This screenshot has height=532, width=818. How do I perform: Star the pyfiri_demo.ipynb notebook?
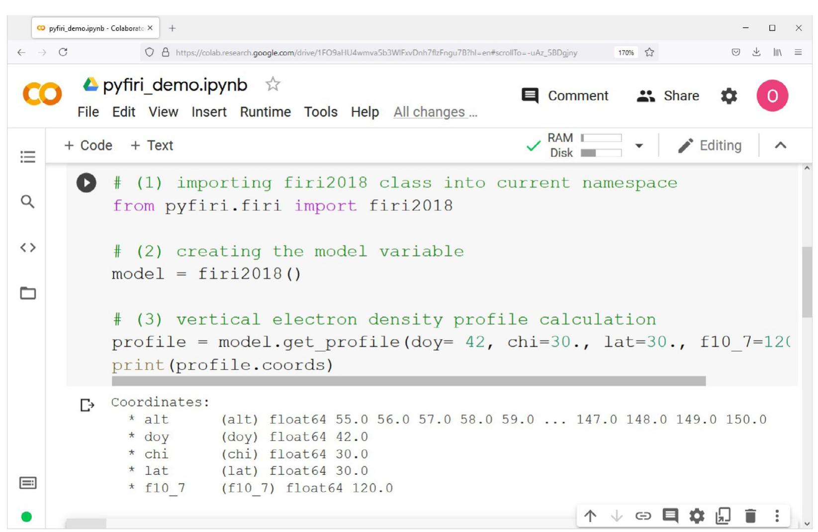tap(273, 84)
